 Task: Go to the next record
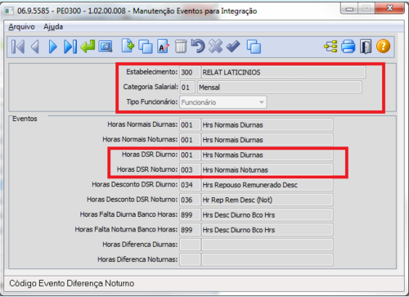pyautogui.click(x=52, y=47)
